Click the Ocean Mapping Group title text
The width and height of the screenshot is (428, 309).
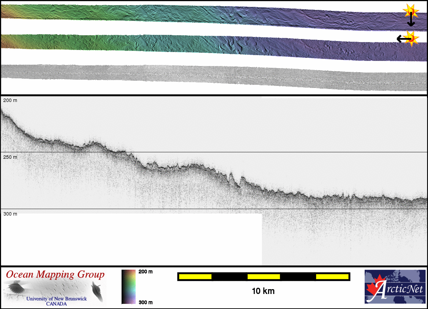(55, 275)
